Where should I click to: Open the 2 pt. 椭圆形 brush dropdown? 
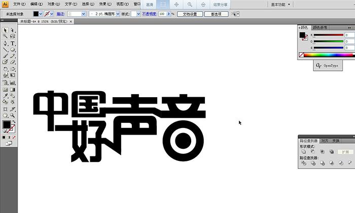tap(118, 14)
